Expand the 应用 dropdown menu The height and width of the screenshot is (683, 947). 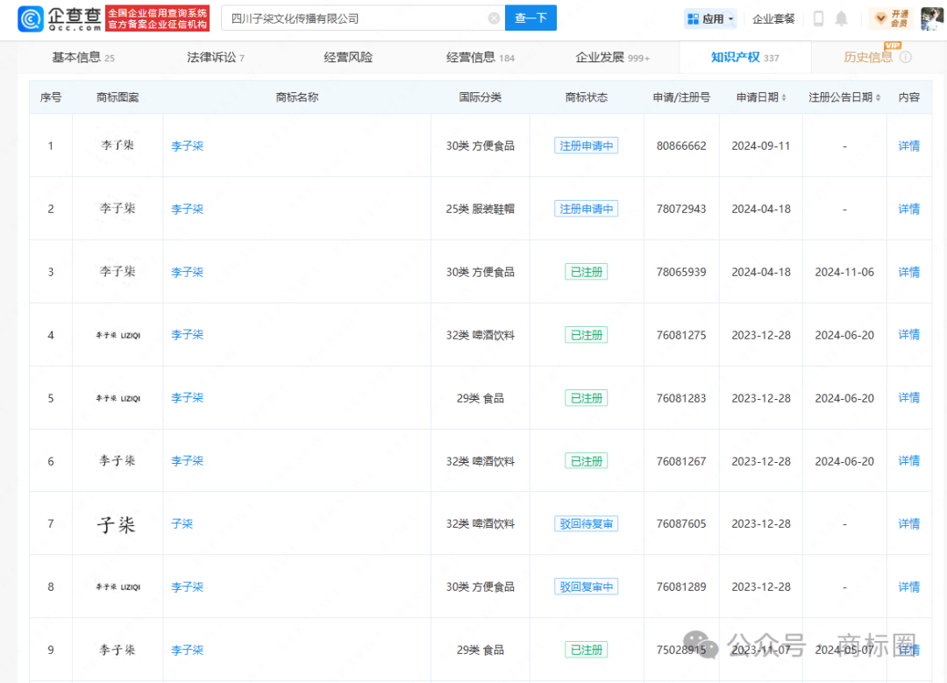coord(710,18)
